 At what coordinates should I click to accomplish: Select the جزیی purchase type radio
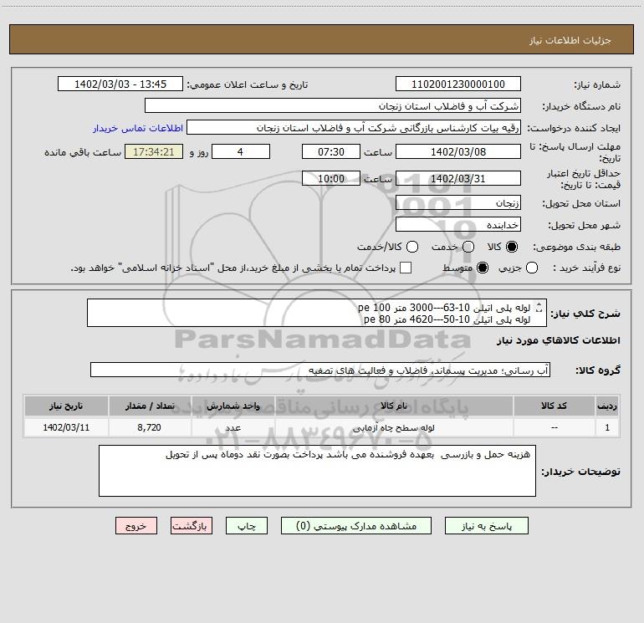[532, 268]
